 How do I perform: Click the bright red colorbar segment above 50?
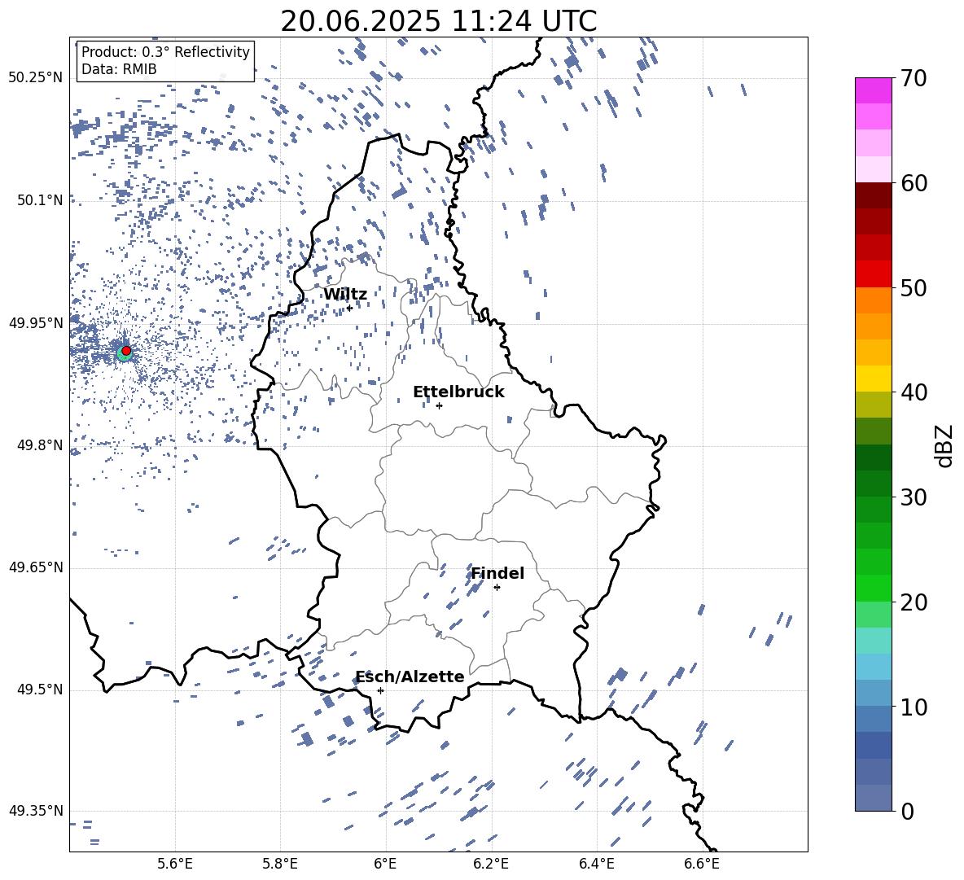click(x=873, y=274)
